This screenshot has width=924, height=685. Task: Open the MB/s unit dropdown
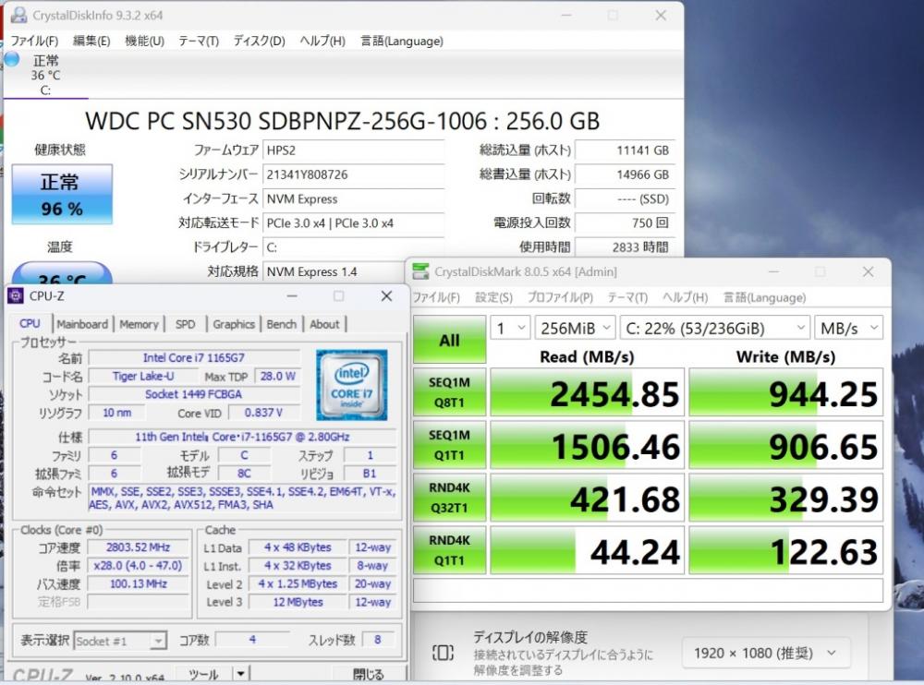tap(848, 328)
